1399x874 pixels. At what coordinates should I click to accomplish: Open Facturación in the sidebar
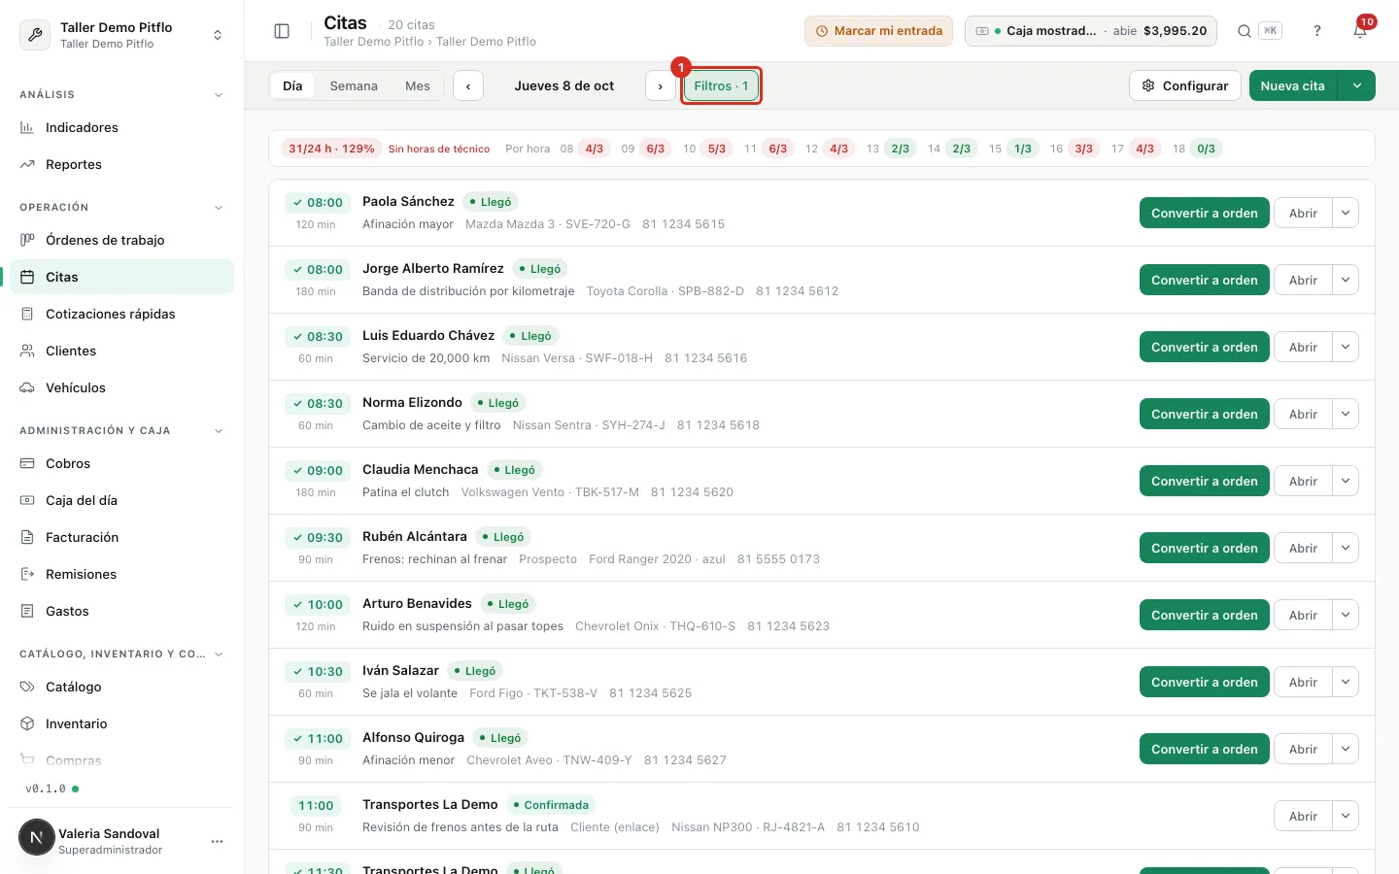click(121, 537)
